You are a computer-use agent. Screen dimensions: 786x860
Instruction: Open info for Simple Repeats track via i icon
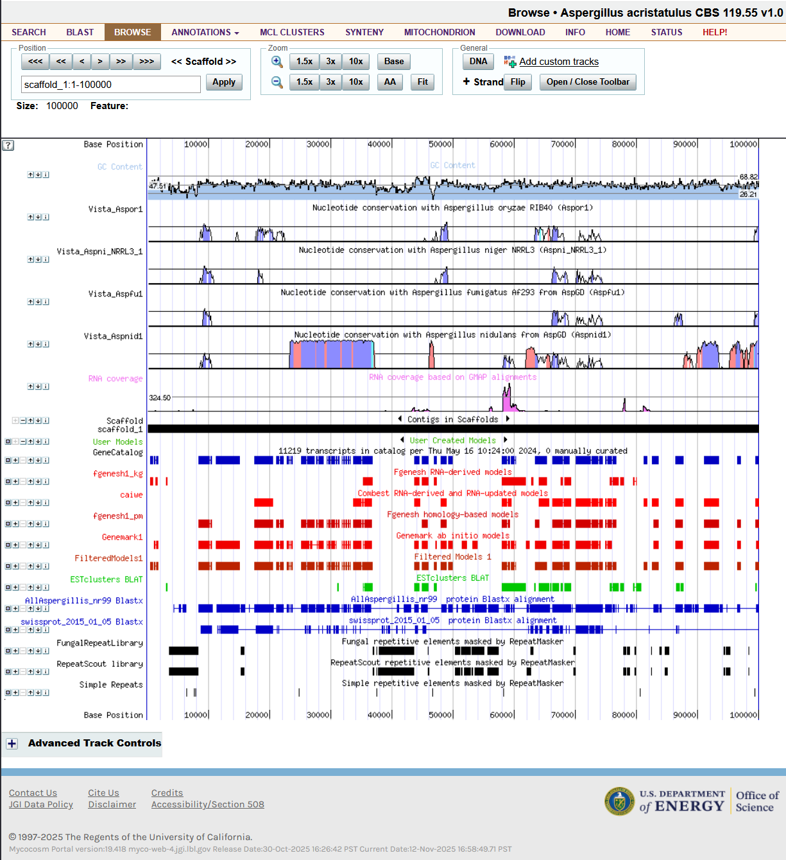pos(46,692)
